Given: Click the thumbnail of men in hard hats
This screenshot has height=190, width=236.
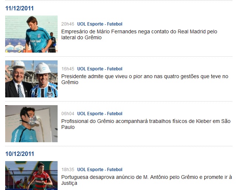Looking at the screenshot, I should coord(31,79).
